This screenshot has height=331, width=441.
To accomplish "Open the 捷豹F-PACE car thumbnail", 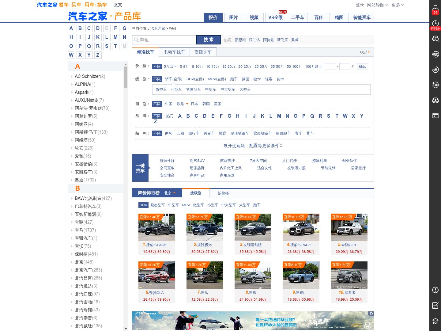I will pyautogui.click(x=157, y=227).
